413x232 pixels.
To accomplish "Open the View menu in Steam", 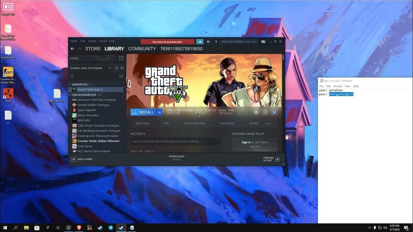I will 83,41.
